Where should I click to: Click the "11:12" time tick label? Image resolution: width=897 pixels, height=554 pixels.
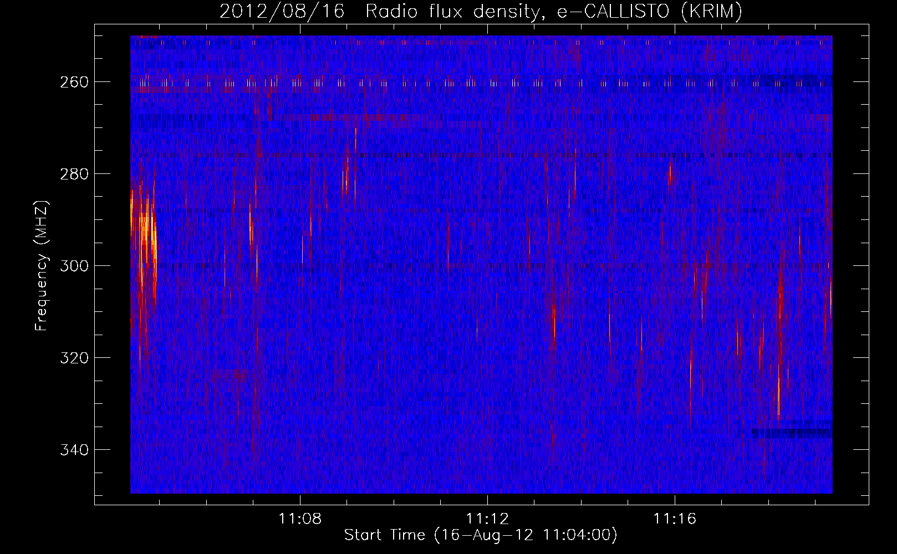click(487, 519)
